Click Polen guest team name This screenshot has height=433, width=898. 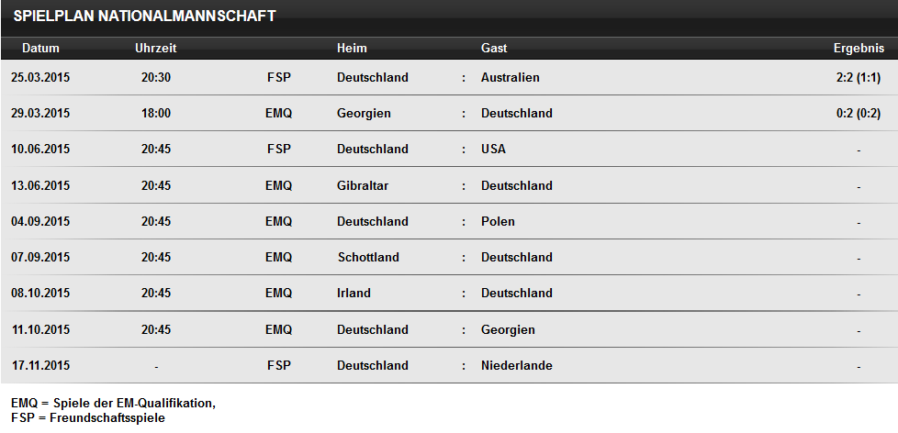tap(498, 221)
